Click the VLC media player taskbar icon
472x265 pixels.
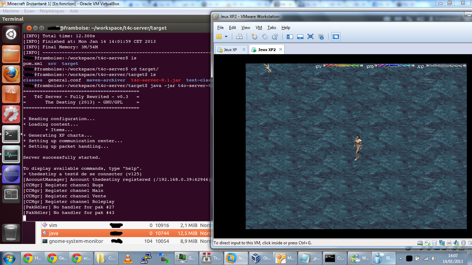click(x=128, y=258)
